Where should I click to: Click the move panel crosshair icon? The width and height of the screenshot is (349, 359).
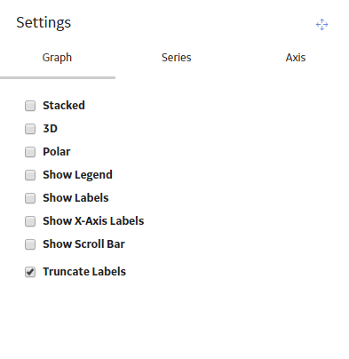pos(321,24)
